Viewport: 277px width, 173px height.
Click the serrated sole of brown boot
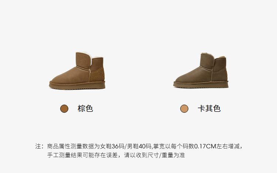click(x=77, y=86)
